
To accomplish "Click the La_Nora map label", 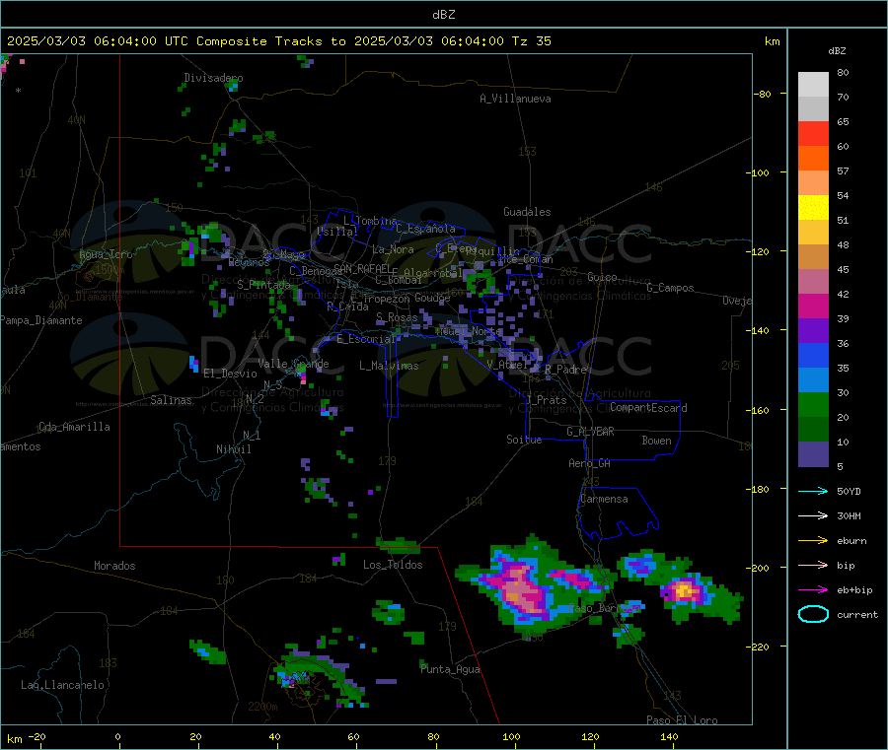I will pos(393,249).
